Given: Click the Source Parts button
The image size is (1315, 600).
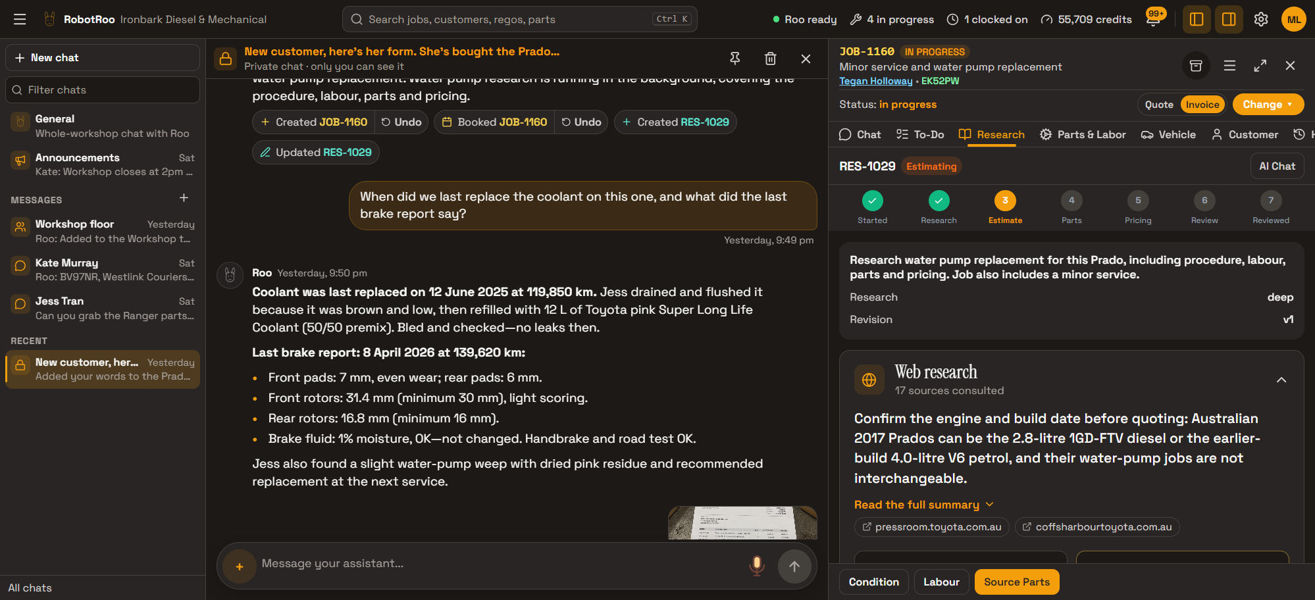Looking at the screenshot, I should (x=1017, y=582).
